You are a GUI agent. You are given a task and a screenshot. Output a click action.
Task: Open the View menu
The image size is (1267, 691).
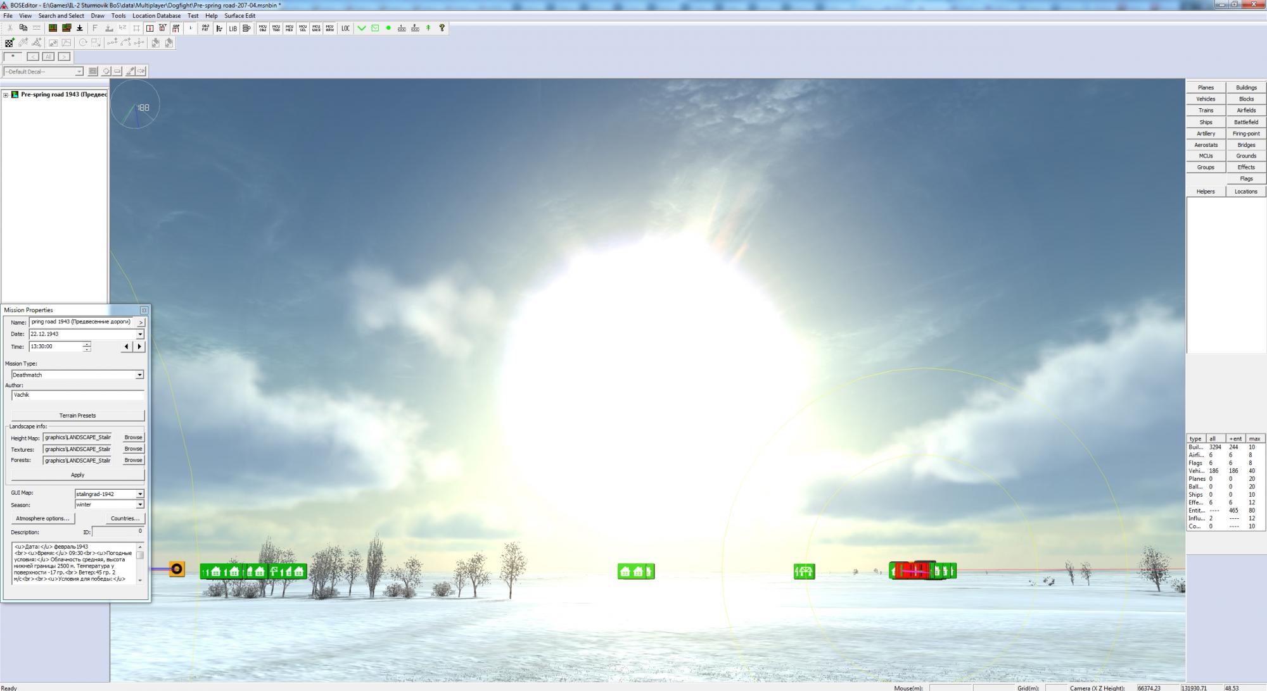[25, 16]
